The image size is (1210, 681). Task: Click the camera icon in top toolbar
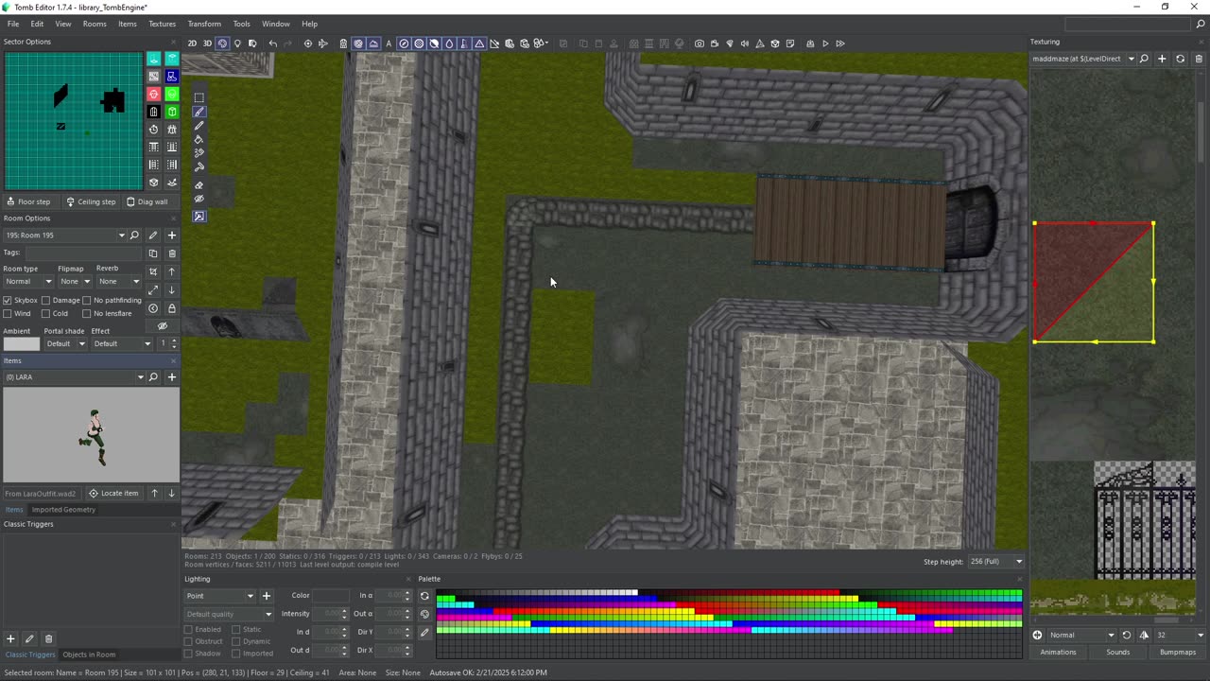coord(699,44)
